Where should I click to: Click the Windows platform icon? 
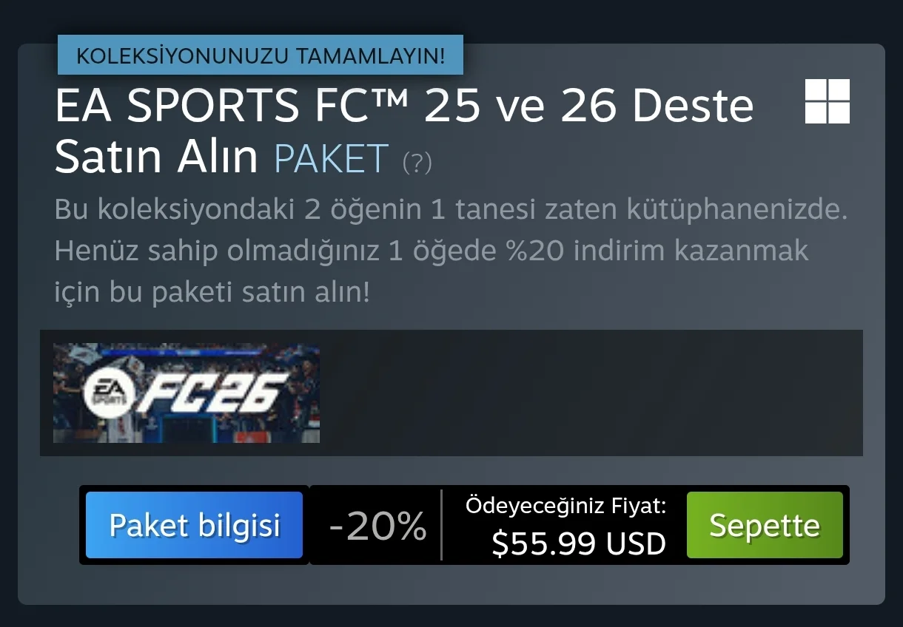point(828,101)
